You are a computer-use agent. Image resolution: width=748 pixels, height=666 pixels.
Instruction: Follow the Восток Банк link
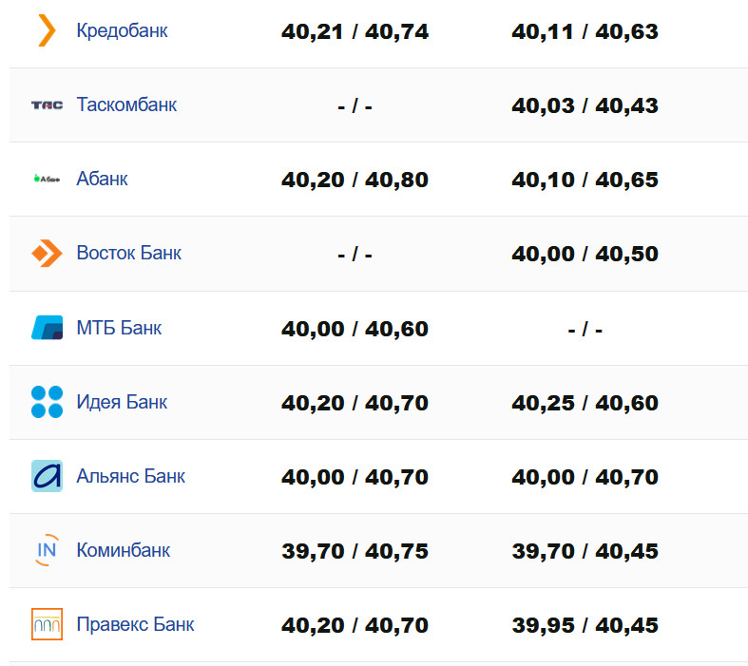point(128,253)
